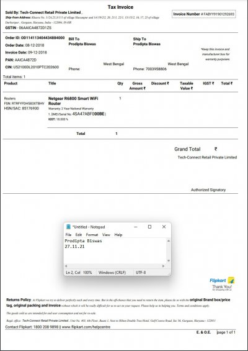The height and width of the screenshot is (351, 248).
Task: Click the Notepad title bar text 'Untitled - Notepad'
Action: (x=89, y=227)
